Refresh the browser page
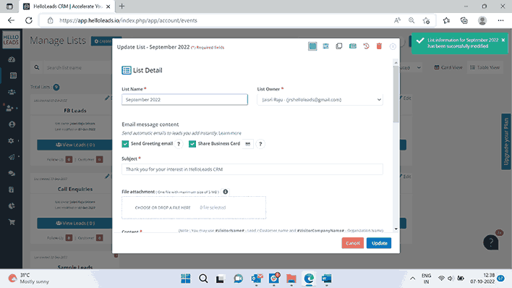 29,20
